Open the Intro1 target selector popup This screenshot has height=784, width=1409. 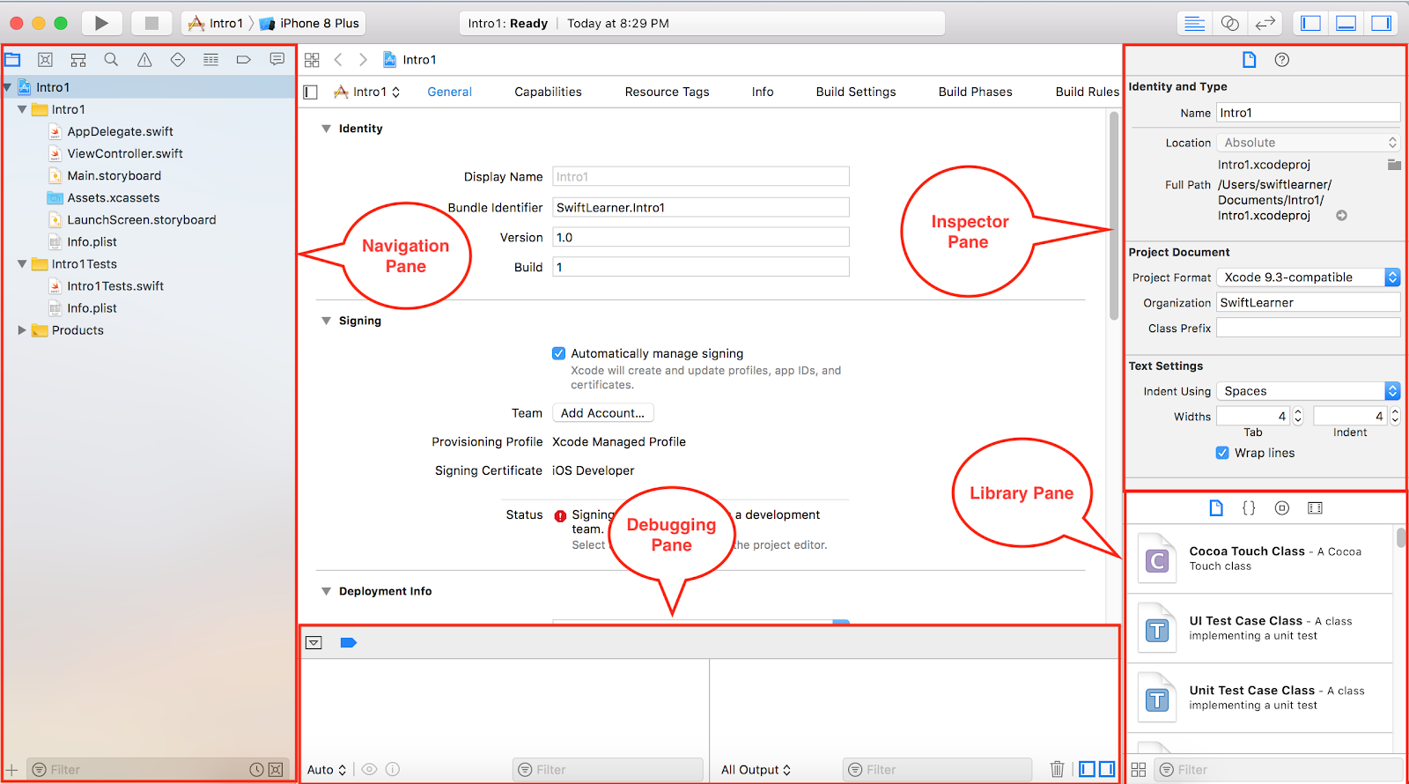[367, 92]
